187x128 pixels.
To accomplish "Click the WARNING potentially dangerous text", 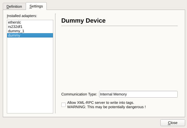I will (106, 107).
